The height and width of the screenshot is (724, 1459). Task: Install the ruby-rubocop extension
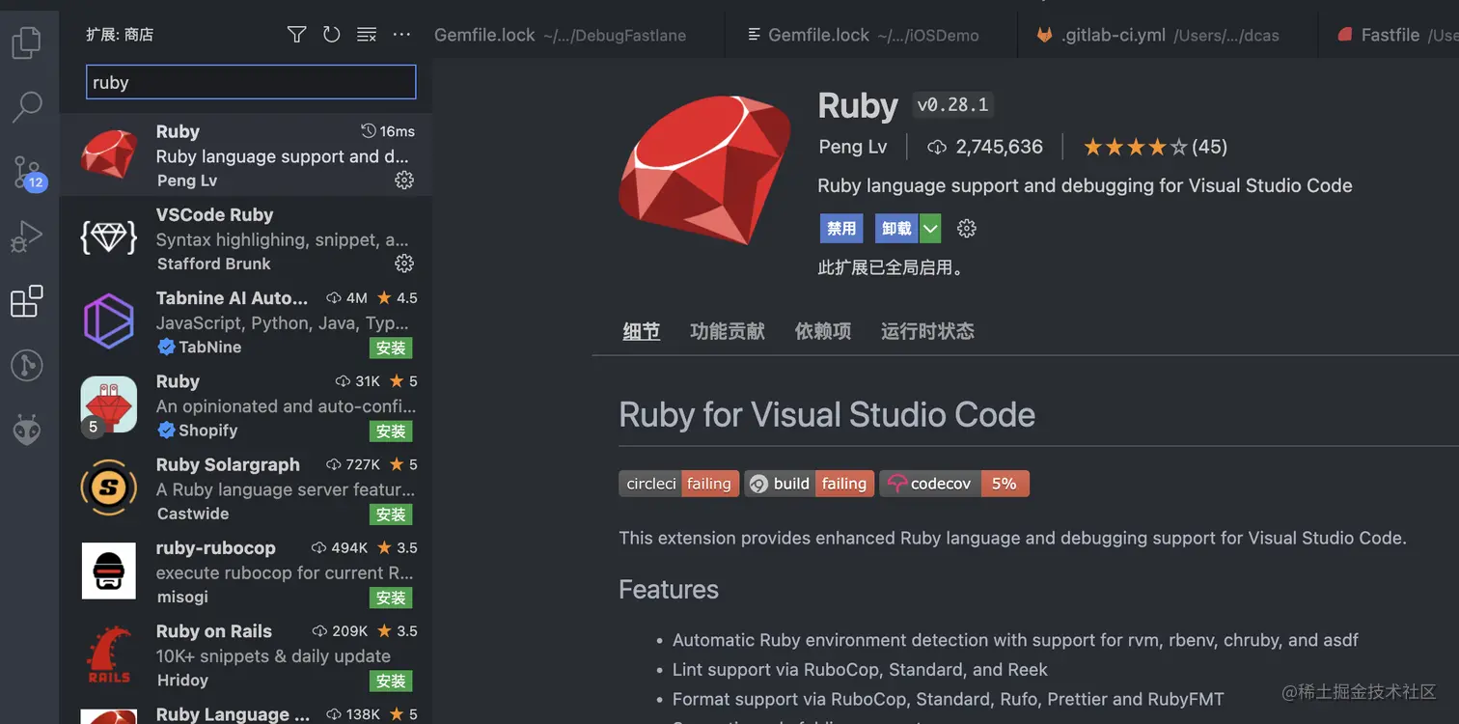point(391,598)
